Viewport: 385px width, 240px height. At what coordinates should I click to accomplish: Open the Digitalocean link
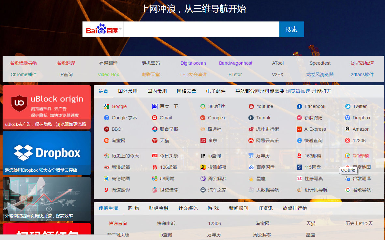[x=193, y=63]
